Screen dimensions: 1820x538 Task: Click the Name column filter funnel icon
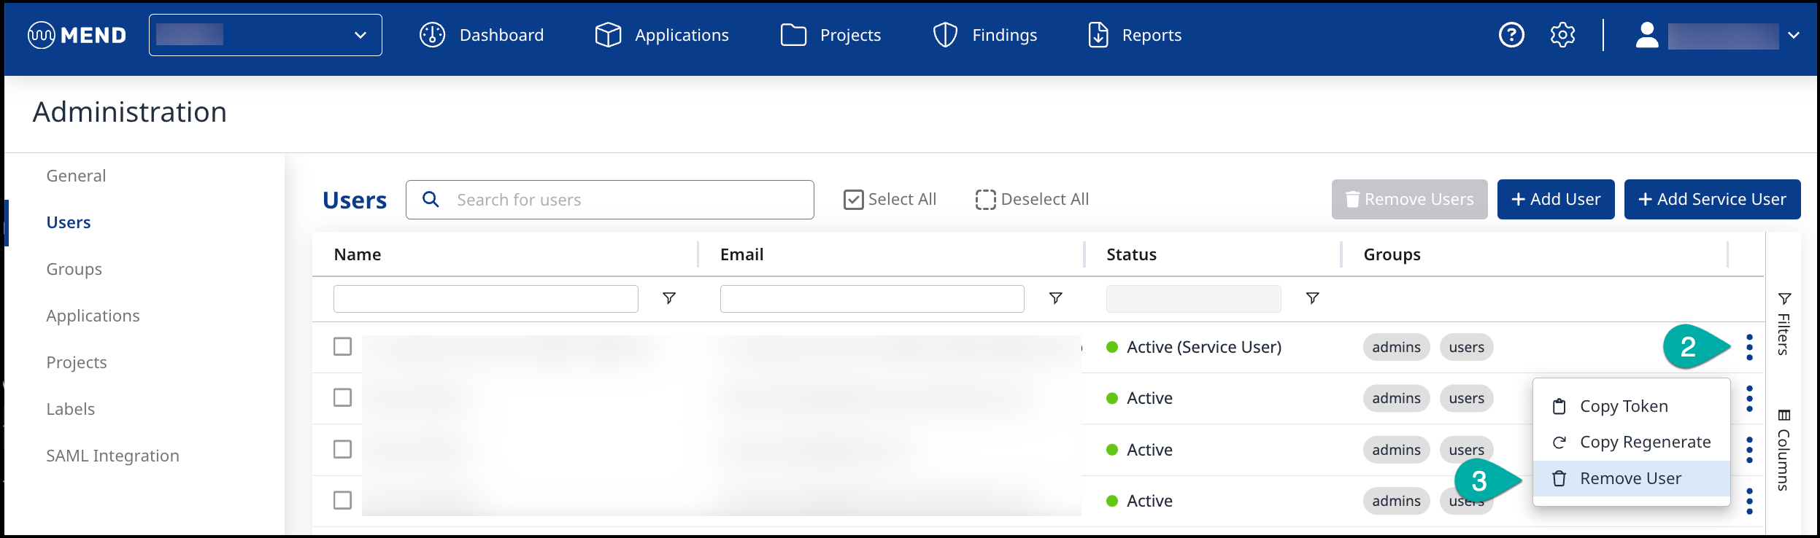pyautogui.click(x=668, y=298)
